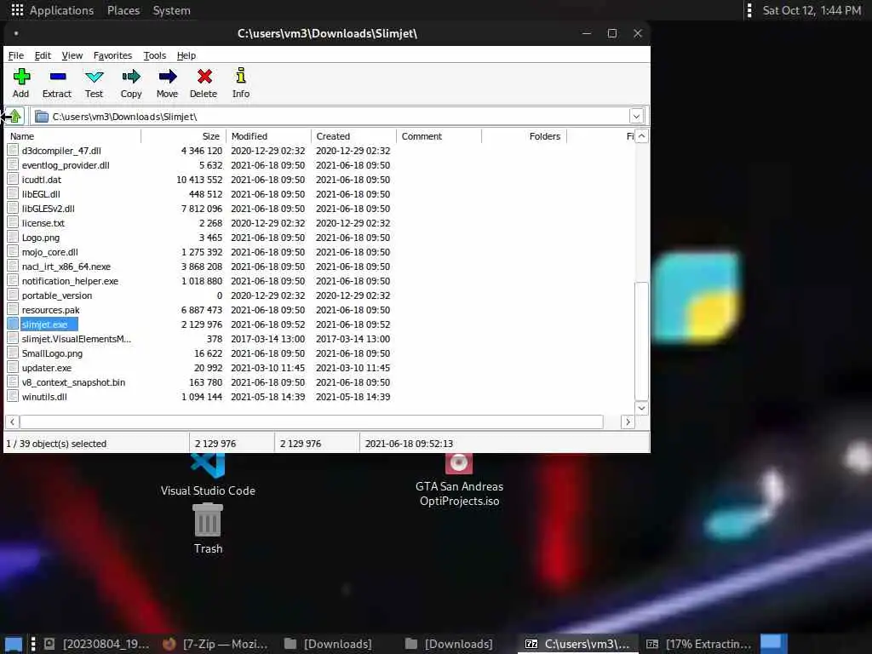The width and height of the screenshot is (872, 654).
Task: Click the vertical scrollbar down arrow
Action: pos(641,408)
